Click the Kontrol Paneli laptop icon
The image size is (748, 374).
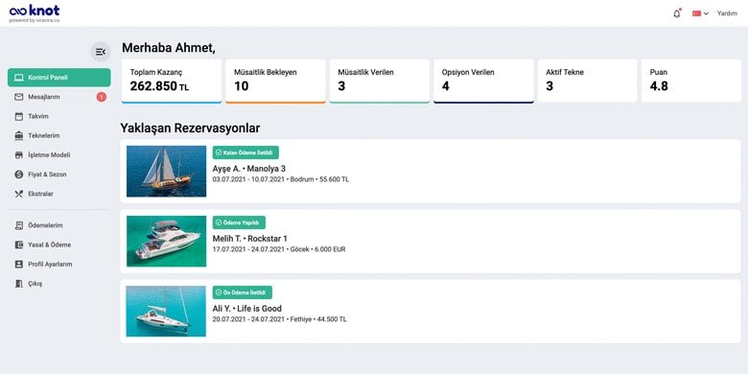pos(19,78)
